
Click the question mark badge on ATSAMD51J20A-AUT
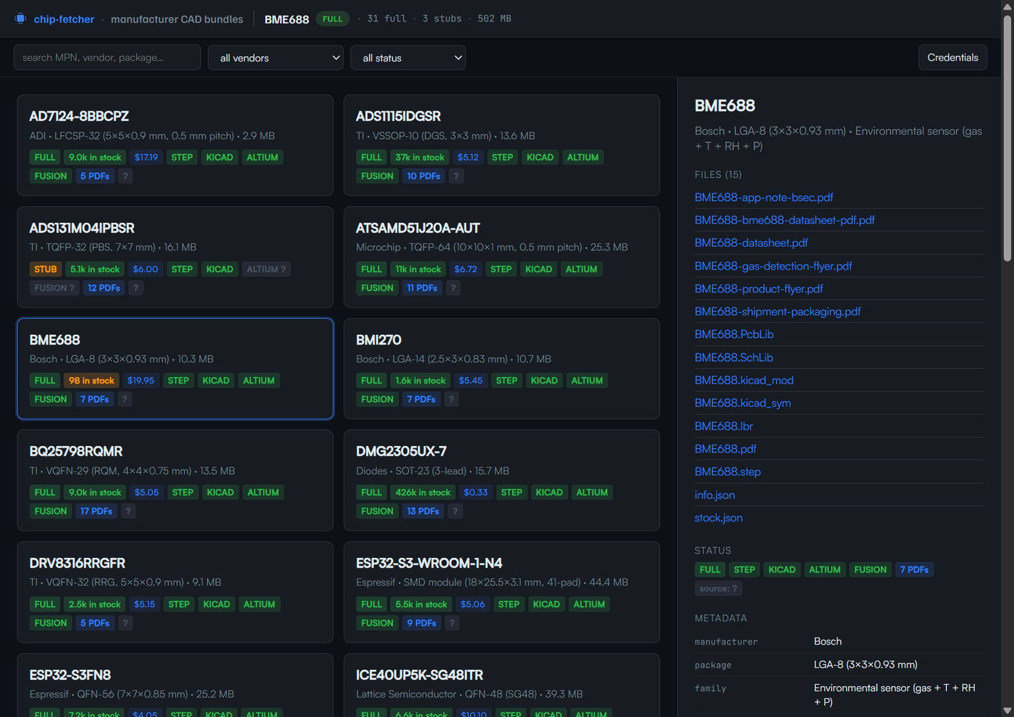point(453,288)
